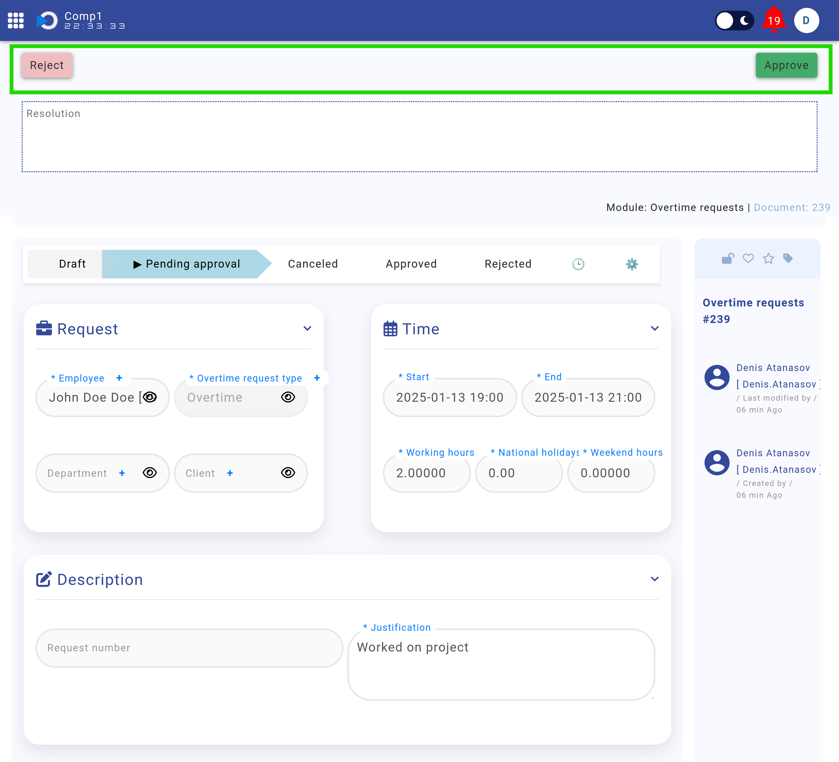This screenshot has height=762, width=839.
Task: Add new Overtime request type plus
Action: point(317,378)
